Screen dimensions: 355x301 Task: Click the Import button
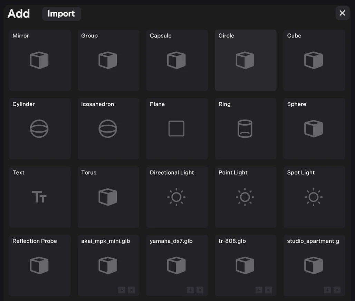(x=61, y=14)
